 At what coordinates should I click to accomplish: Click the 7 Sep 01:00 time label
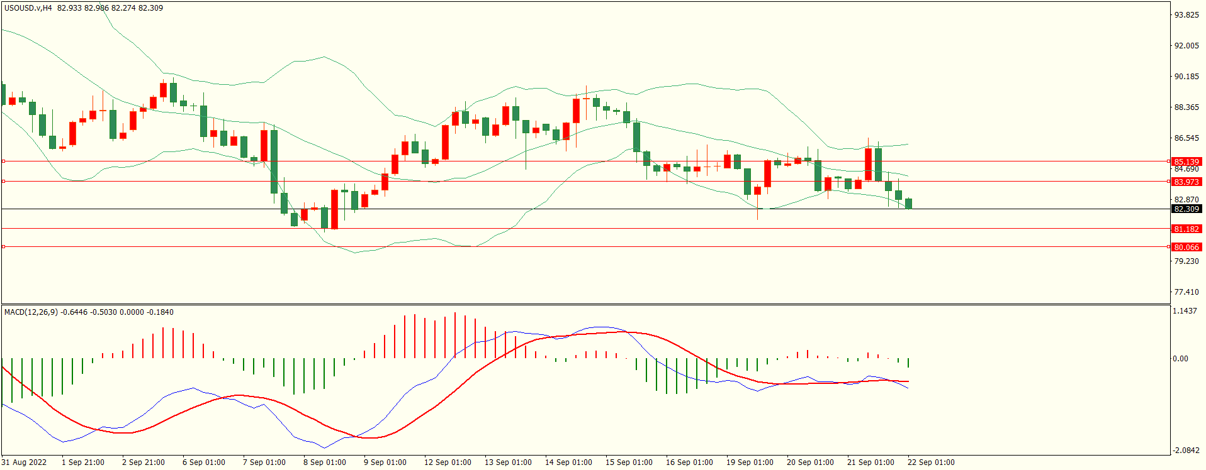[x=264, y=462]
